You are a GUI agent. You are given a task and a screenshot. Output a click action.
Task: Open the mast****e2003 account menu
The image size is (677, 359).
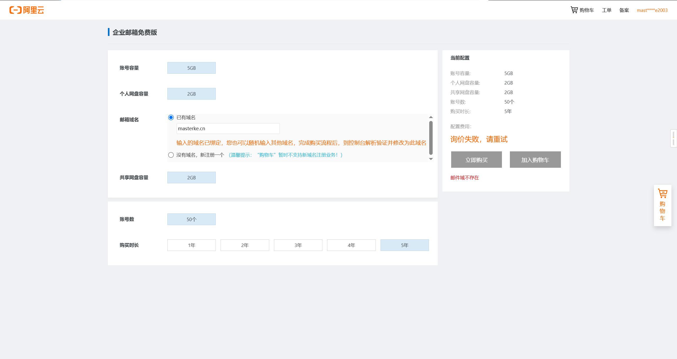652,10
